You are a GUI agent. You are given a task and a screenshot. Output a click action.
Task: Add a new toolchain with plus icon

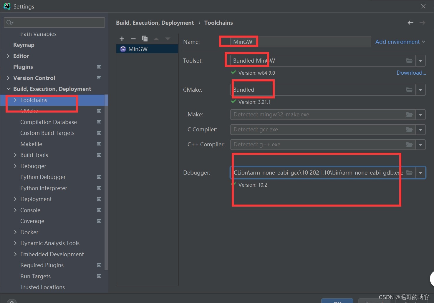tap(122, 39)
